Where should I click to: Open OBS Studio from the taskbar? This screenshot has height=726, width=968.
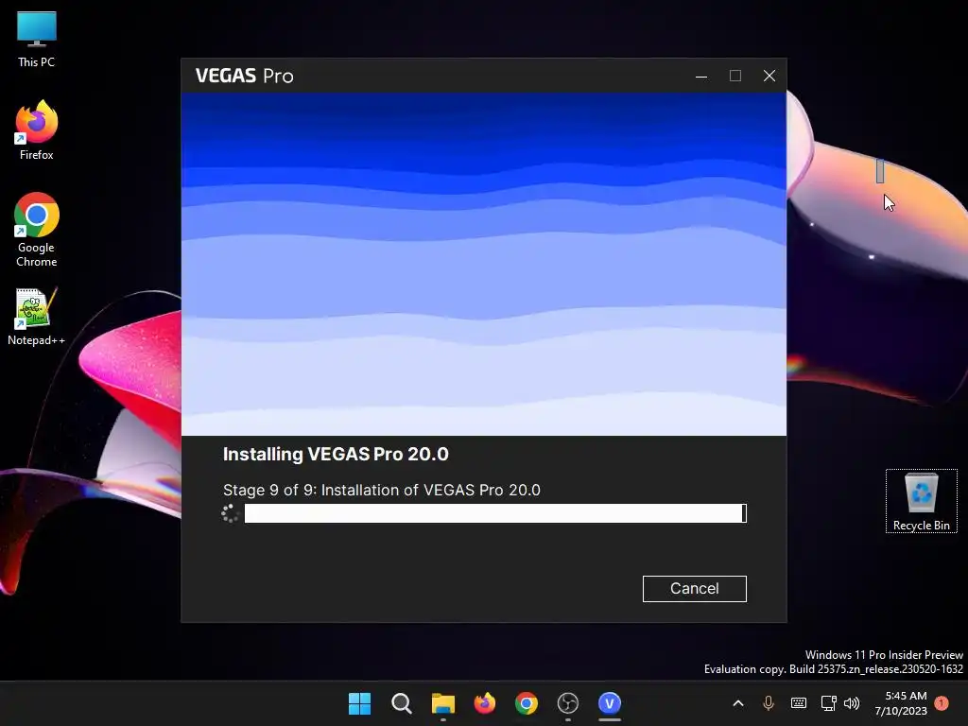[x=568, y=703]
